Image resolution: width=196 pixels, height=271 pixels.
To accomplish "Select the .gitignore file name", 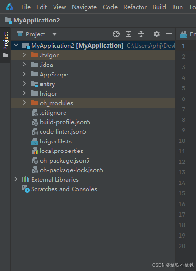I will point(53,113).
